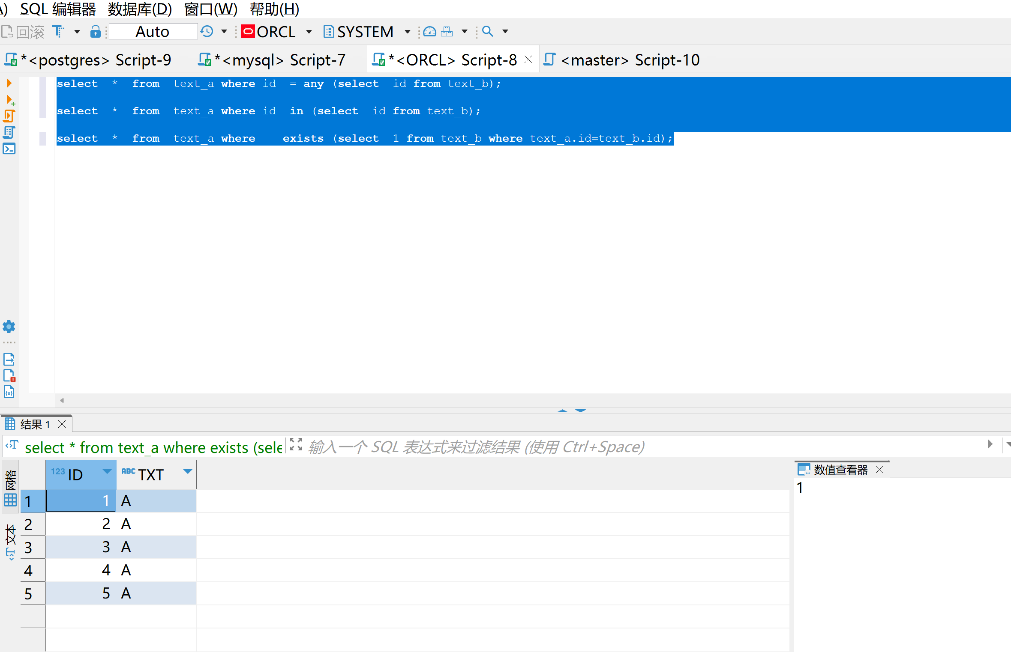Open the SQL 编辑器 menu

point(58,9)
